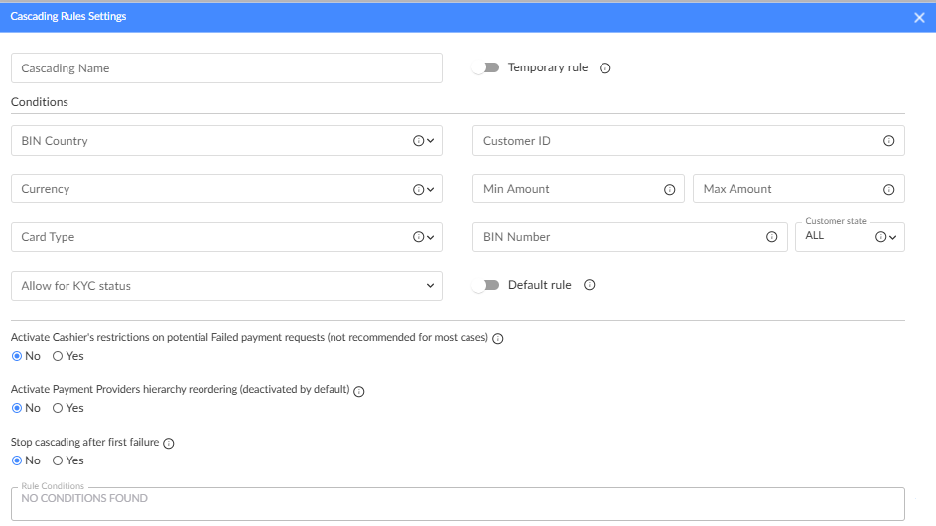The image size is (936, 526).
Task: Select Yes for Stop cascading after first failure
Action: (x=58, y=460)
